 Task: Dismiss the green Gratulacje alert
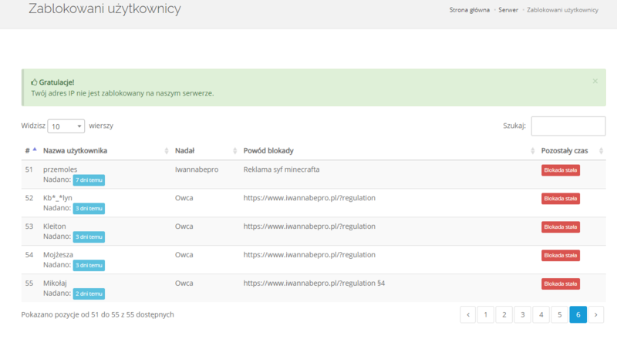point(595,81)
